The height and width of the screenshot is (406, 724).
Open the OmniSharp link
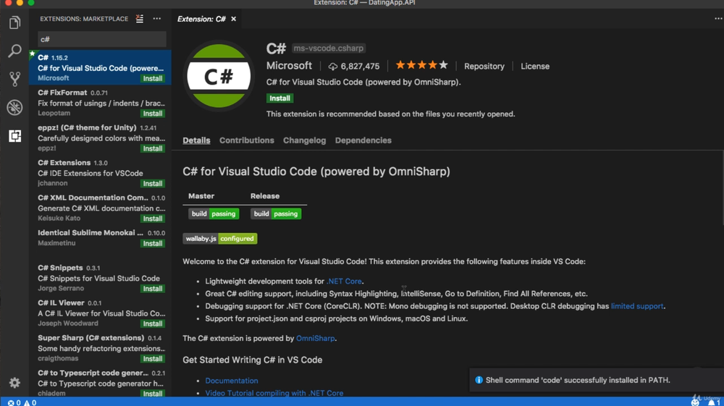316,338
